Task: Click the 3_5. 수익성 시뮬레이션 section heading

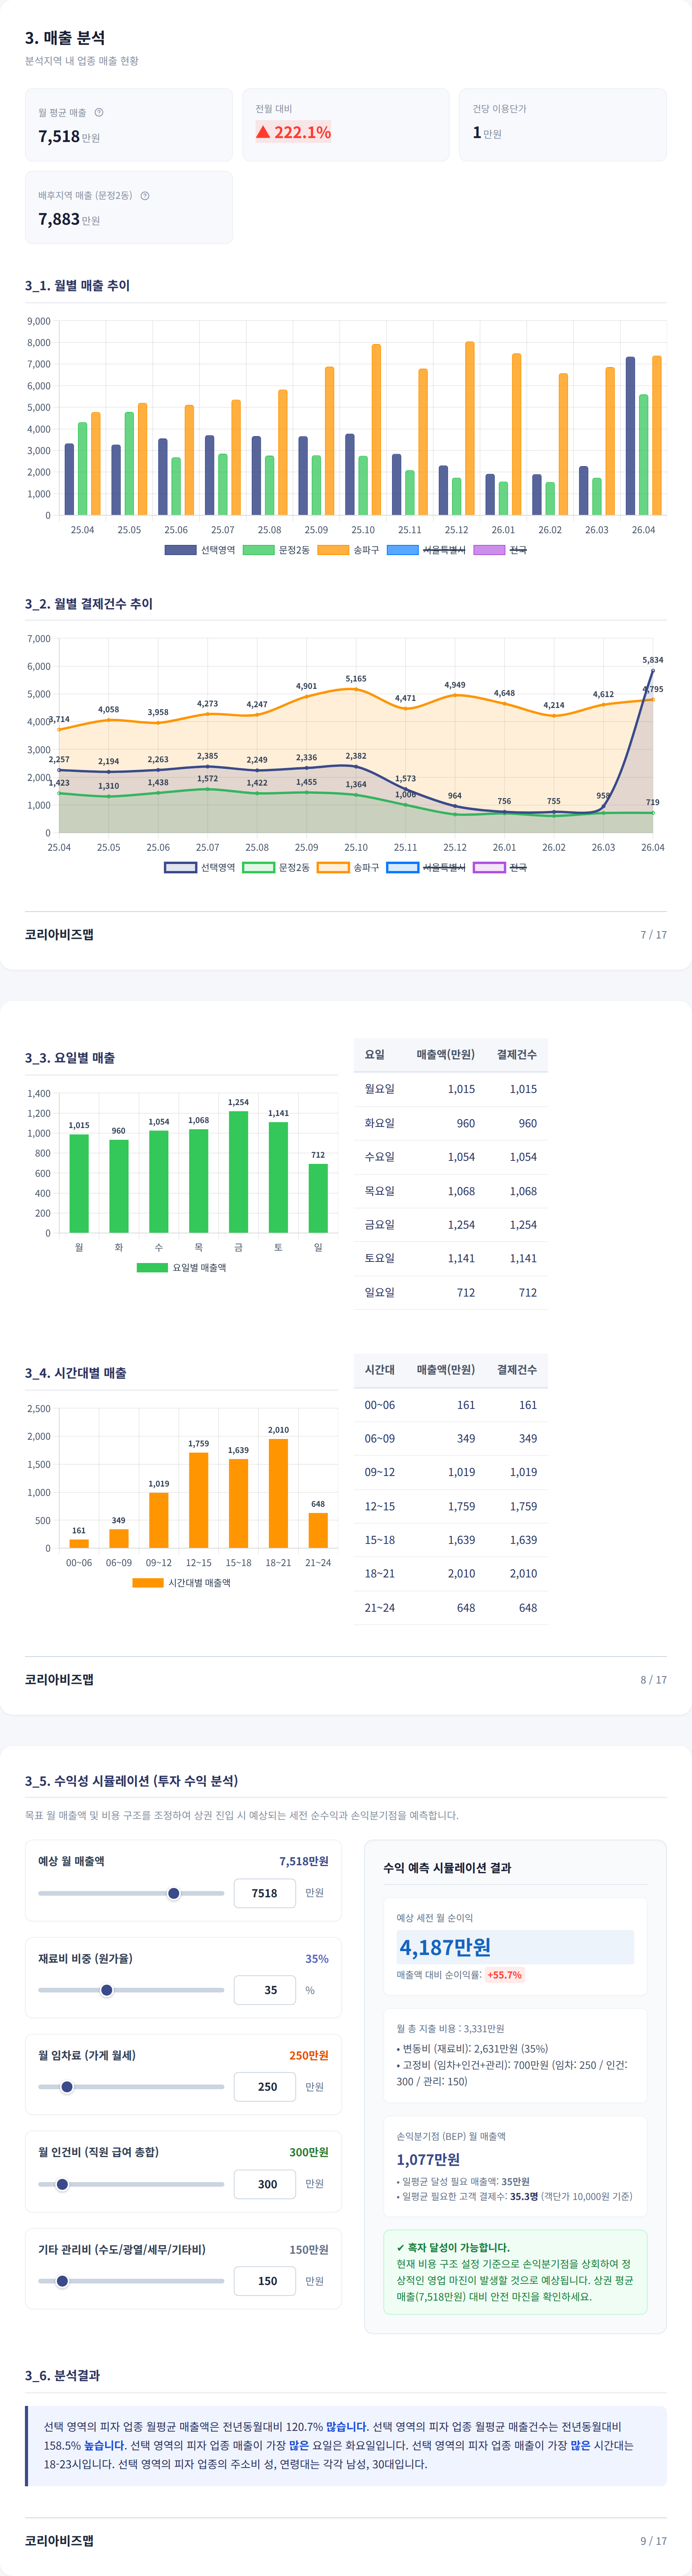Action: click(x=132, y=1781)
